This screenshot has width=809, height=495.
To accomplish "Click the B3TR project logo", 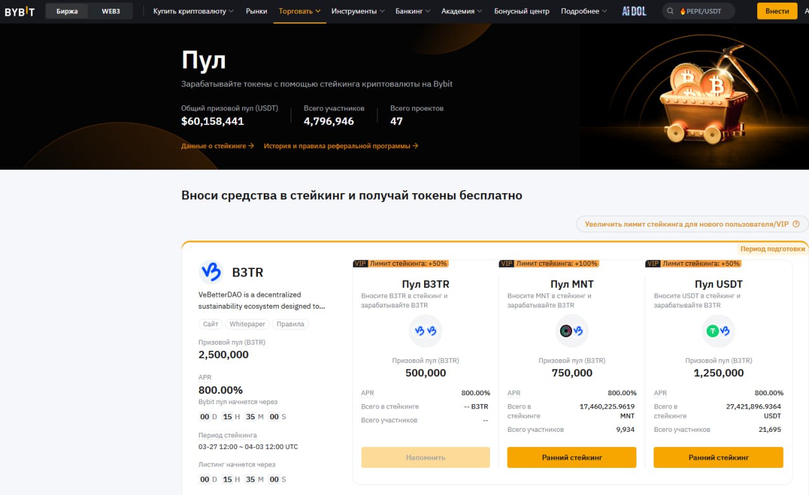I will [x=211, y=272].
